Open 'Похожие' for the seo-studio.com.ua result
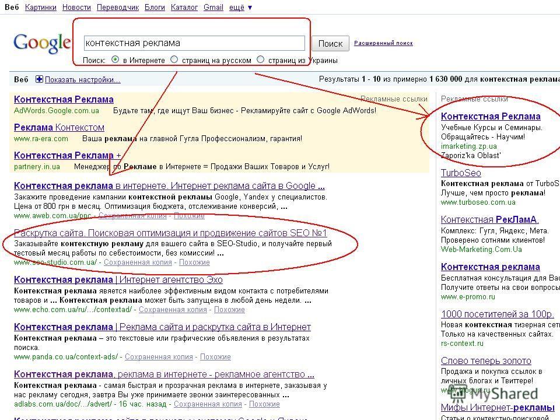This screenshot has width=560, height=420. click(194, 262)
